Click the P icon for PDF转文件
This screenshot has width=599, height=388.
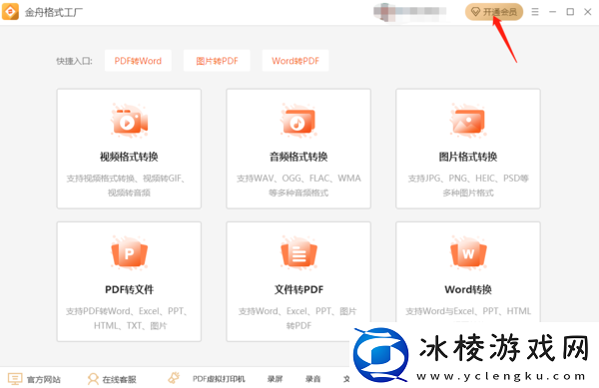coord(129,253)
